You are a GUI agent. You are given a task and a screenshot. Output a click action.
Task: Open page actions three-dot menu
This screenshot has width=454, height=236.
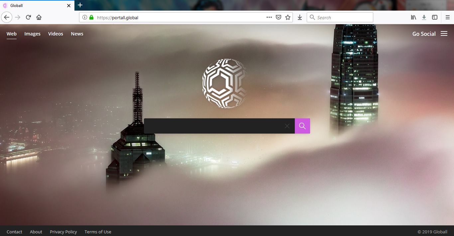(x=269, y=17)
